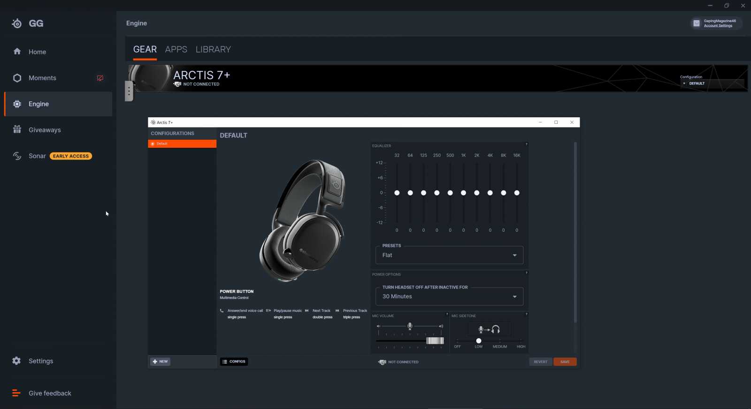The width and height of the screenshot is (751, 409).
Task: Switch to the APPS tab
Action: coord(176,49)
